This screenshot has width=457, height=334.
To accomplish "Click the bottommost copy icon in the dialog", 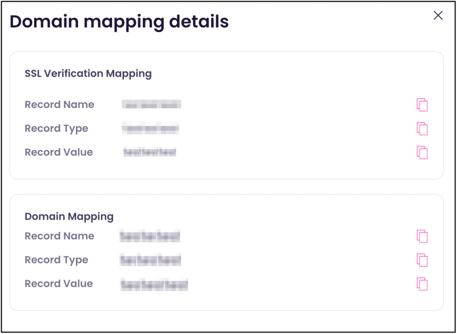I will tap(422, 284).
